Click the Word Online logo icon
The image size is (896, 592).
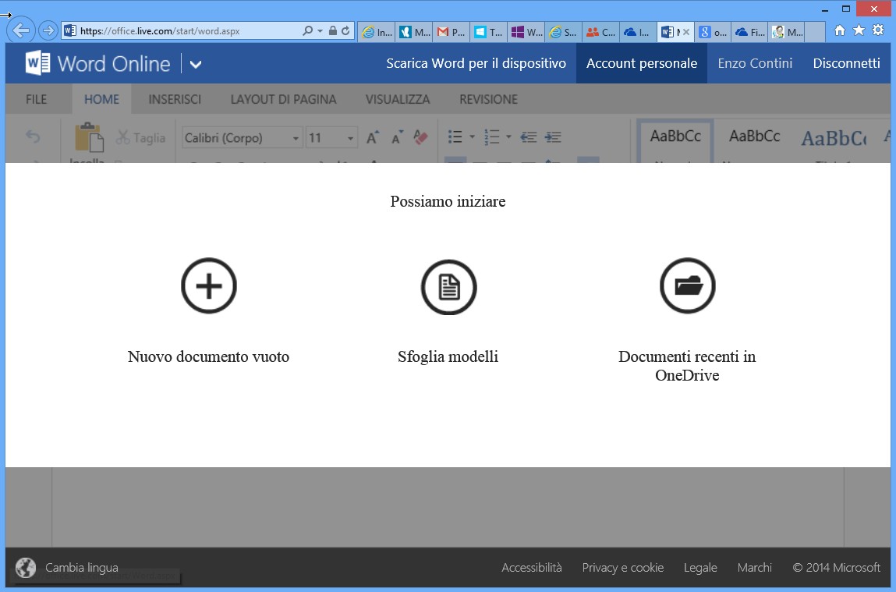coord(37,63)
